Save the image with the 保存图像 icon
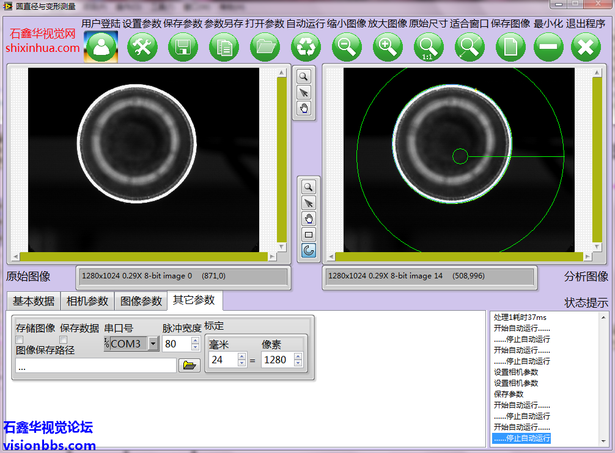 coord(510,46)
